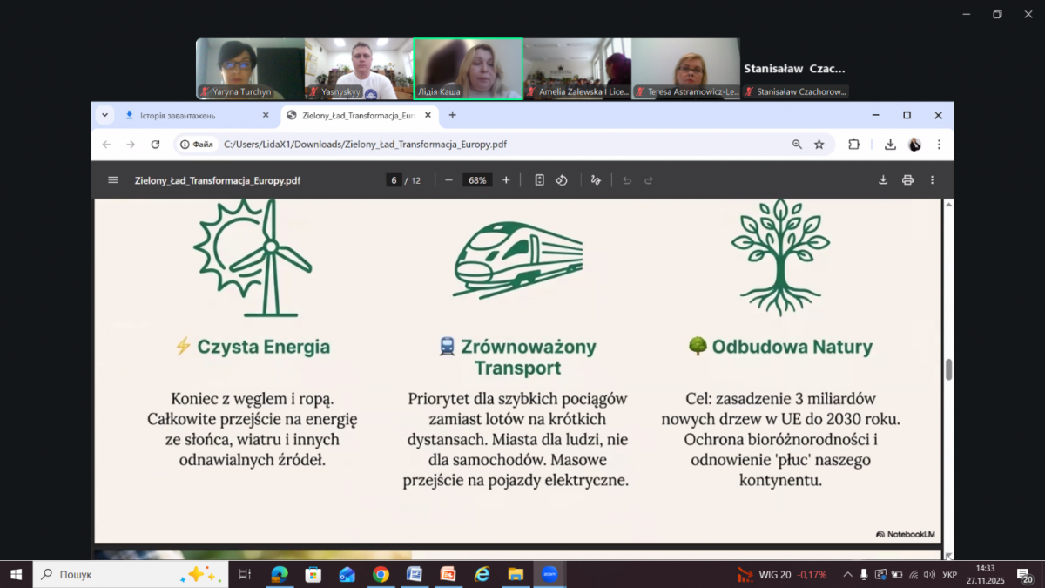Viewport: 1045px width, 588px height.
Task: Expand the Chrome tab search dropdown
Action: (x=105, y=115)
